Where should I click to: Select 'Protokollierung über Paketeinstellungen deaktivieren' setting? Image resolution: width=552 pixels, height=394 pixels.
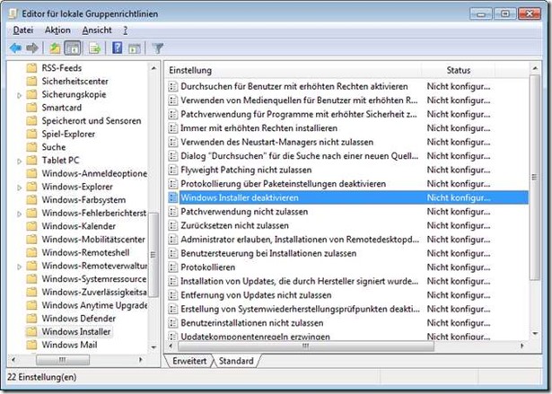[x=283, y=183]
